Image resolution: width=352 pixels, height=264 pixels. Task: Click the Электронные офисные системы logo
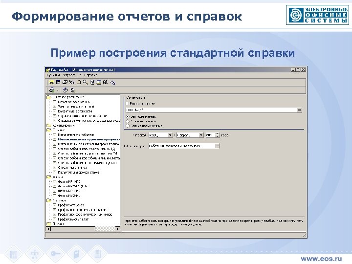317,15
